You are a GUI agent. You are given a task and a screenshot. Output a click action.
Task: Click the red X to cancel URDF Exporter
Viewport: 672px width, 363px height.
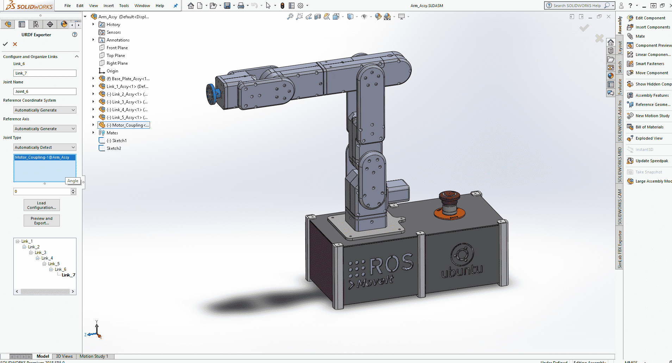(15, 44)
